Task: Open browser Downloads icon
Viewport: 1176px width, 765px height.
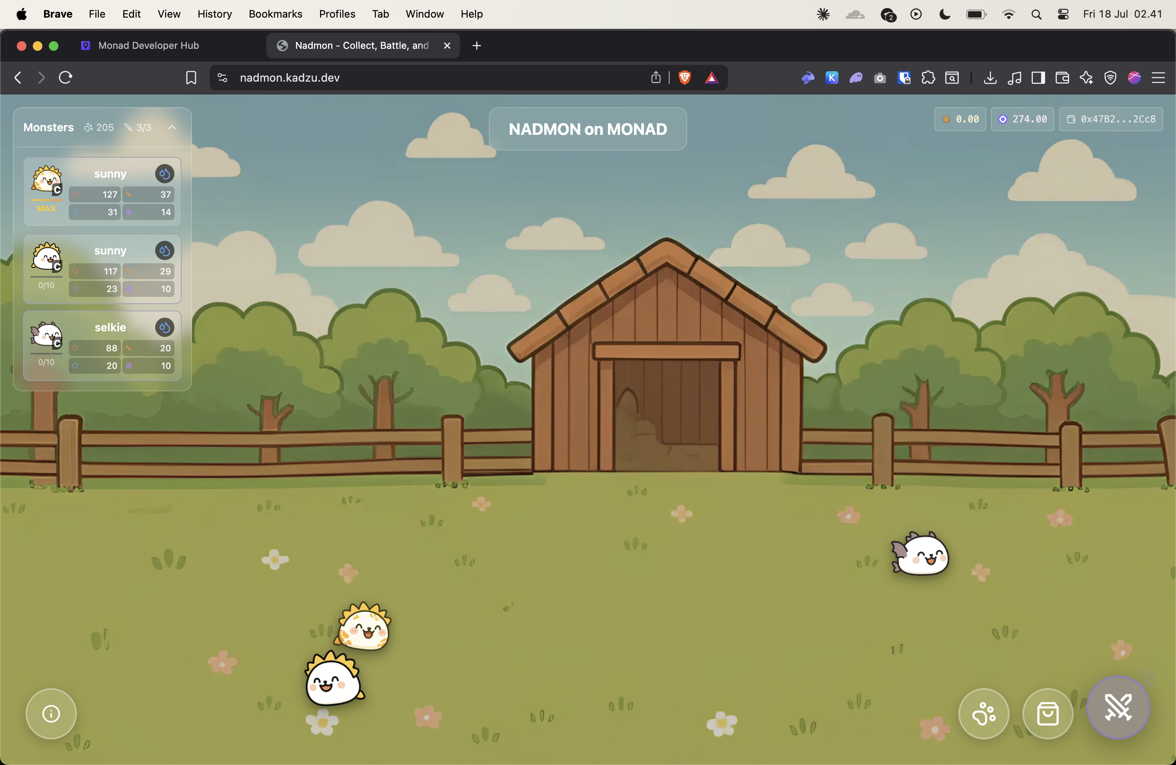Action: [990, 78]
